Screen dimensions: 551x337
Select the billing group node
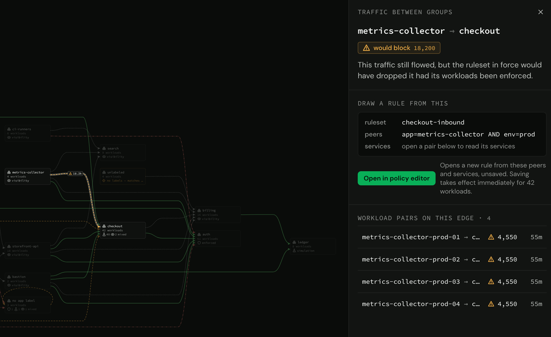point(218,214)
